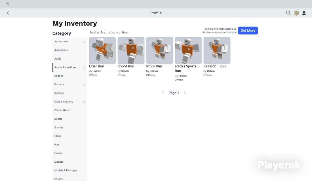Expand the Bottoms category chevron
Image resolution: width=312 pixels, height=181 pixels.
tap(84, 84)
